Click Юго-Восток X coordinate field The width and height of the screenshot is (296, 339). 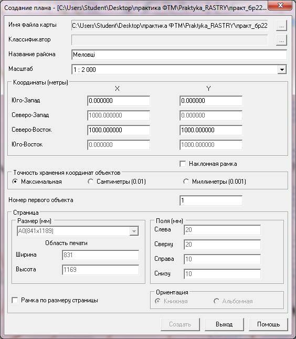(x=119, y=145)
